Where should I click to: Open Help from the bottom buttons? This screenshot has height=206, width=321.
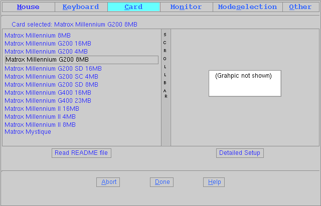tap(214, 182)
